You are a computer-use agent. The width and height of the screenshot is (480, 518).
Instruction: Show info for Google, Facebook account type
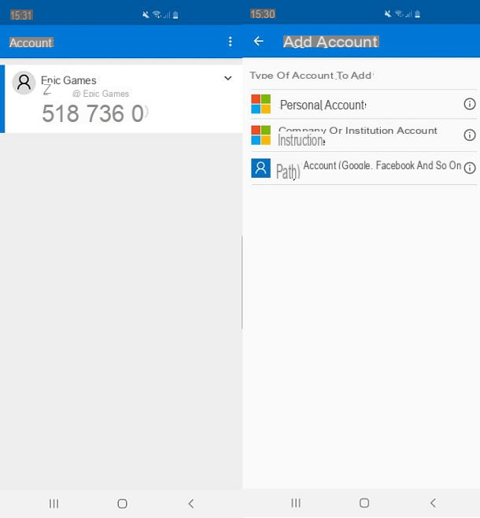pos(470,168)
